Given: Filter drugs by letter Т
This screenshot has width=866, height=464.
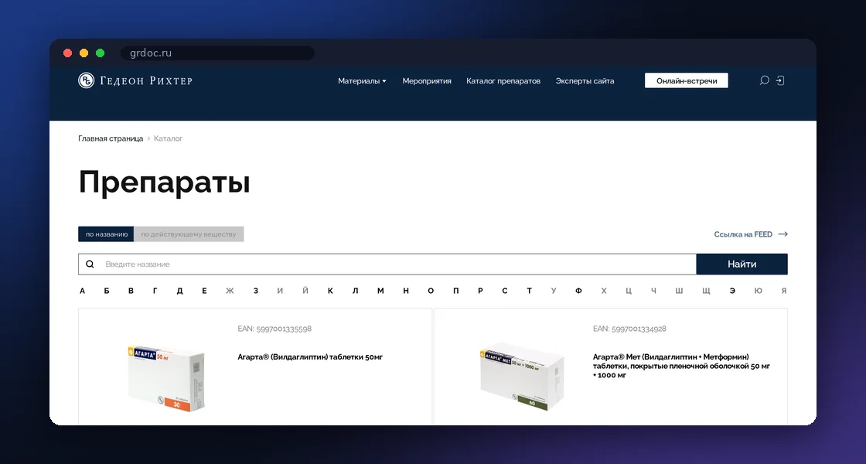Looking at the screenshot, I should [529, 291].
